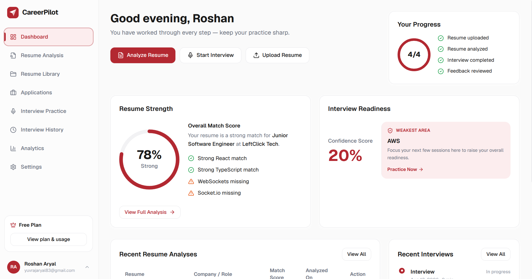532x279 pixels.
Task: Select Interview History menu item
Action: (x=48, y=130)
